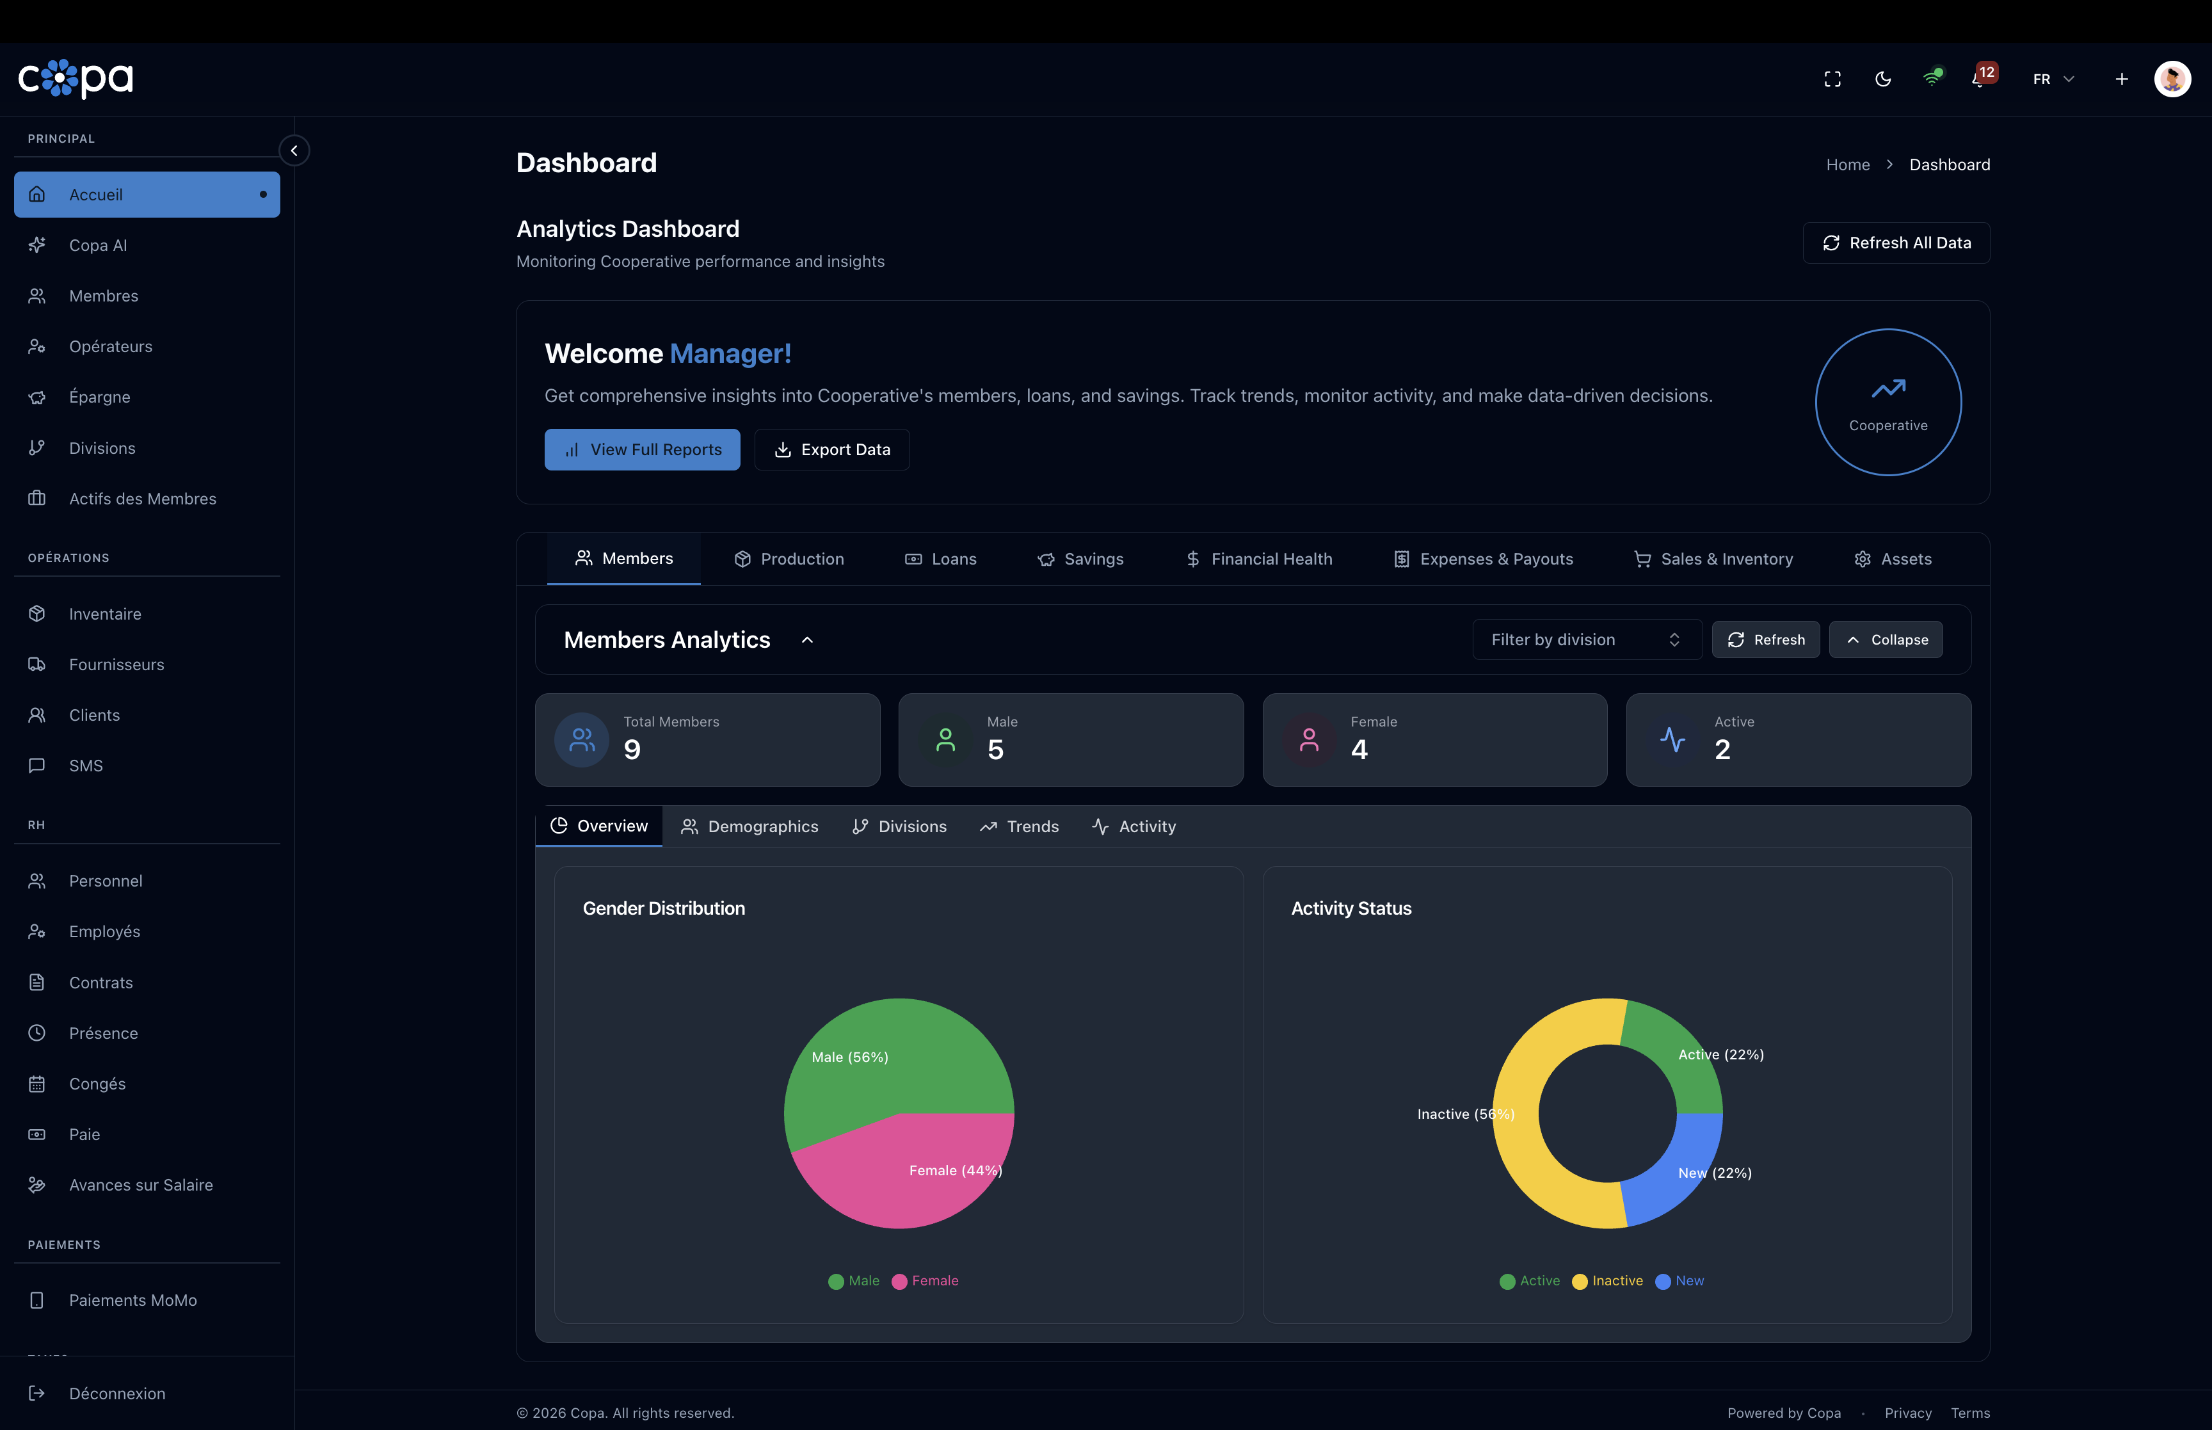2212x1430 pixels.
Task: Click the Female legend color swatch
Action: click(899, 1281)
